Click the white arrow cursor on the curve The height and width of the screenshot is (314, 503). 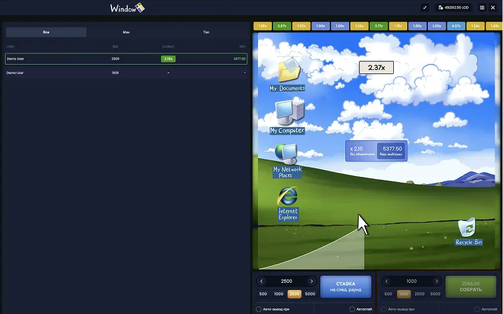363,224
